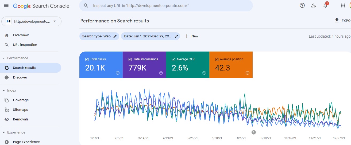The height and width of the screenshot is (145, 351).
Task: Click the 3/14/21 axis date label
Action: pyautogui.click(x=144, y=138)
